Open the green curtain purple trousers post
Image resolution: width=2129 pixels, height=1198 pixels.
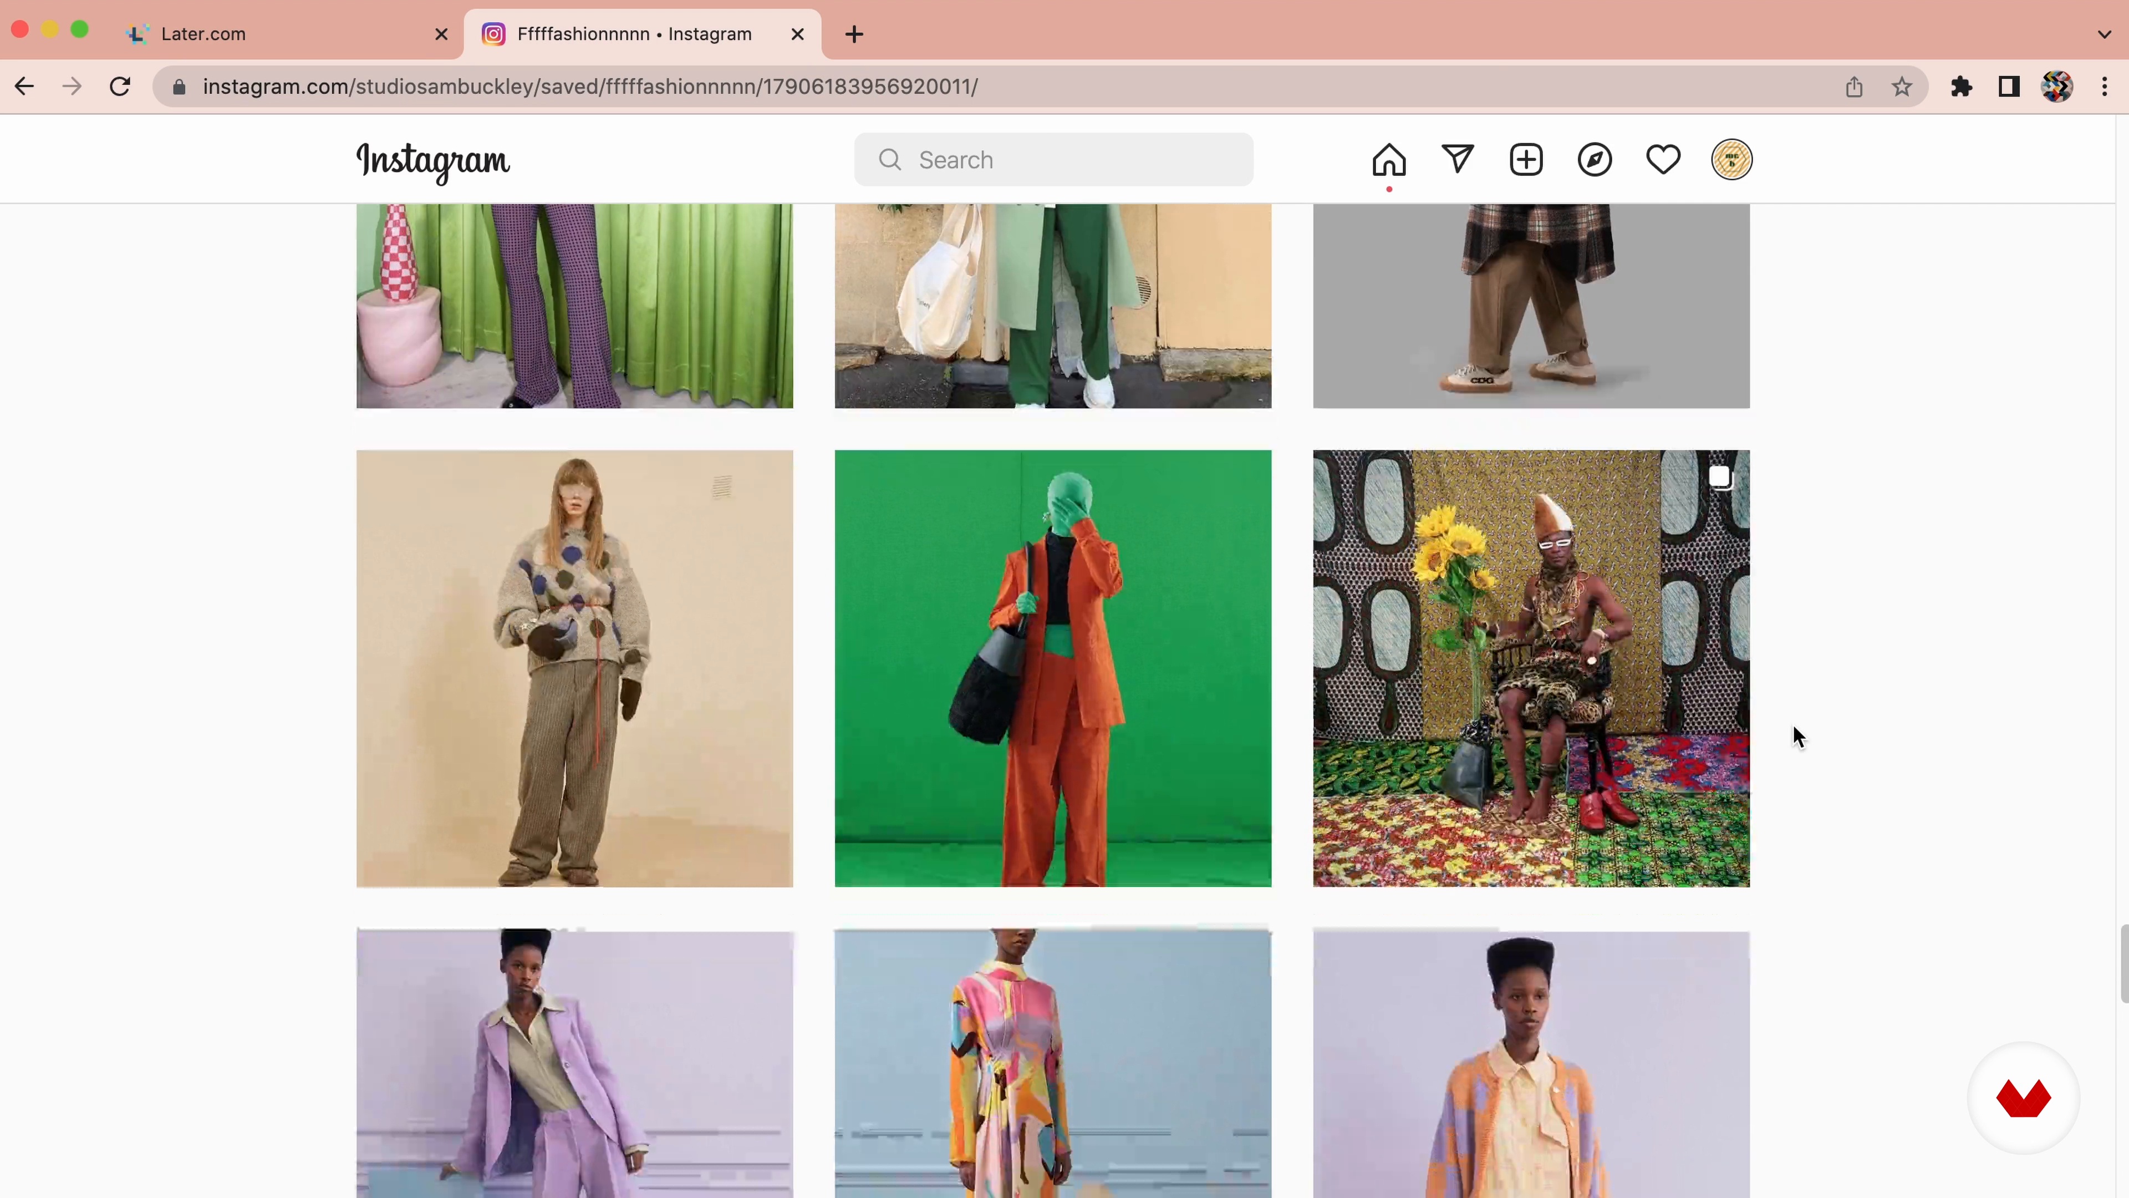point(574,306)
